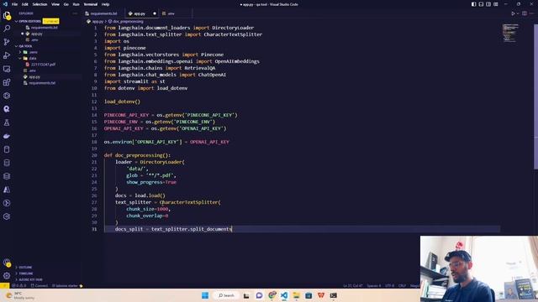538x302 pixels.
Task: Toggle the Primary Side Bar layout button
Action: [473, 4]
